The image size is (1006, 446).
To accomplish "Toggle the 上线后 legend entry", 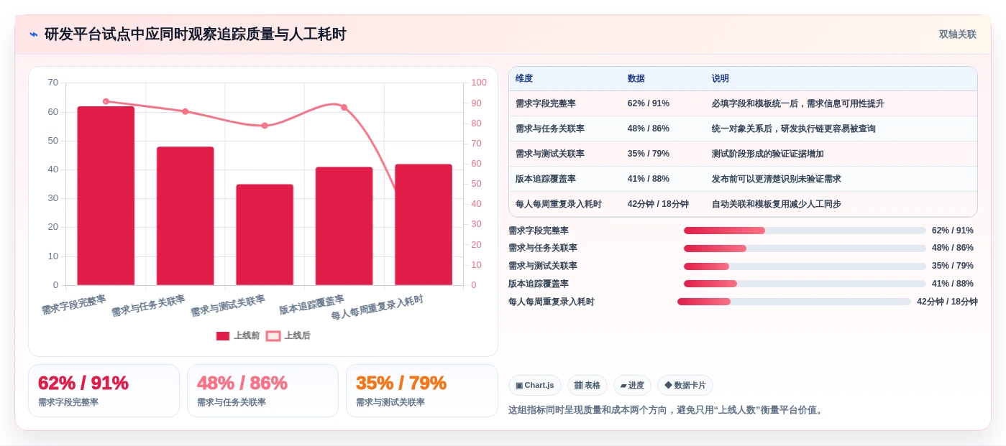I will 288,335.
